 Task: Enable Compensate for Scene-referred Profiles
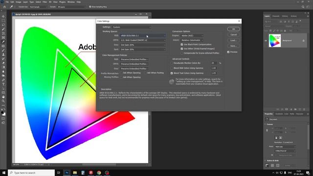click(x=181, y=53)
